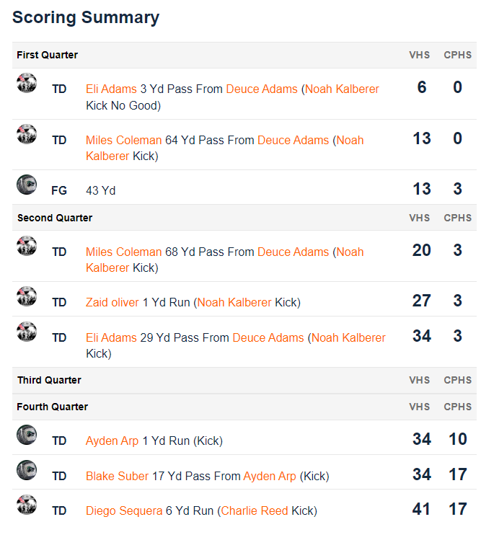Open Diego Sequera player link
This screenshot has height=553, width=481.
[124, 510]
